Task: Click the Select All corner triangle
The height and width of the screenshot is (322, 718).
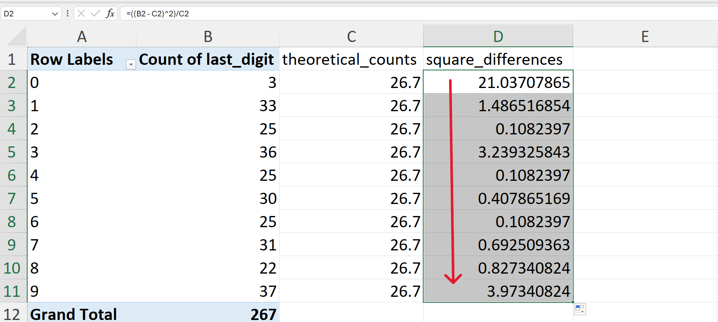Action: [17, 37]
